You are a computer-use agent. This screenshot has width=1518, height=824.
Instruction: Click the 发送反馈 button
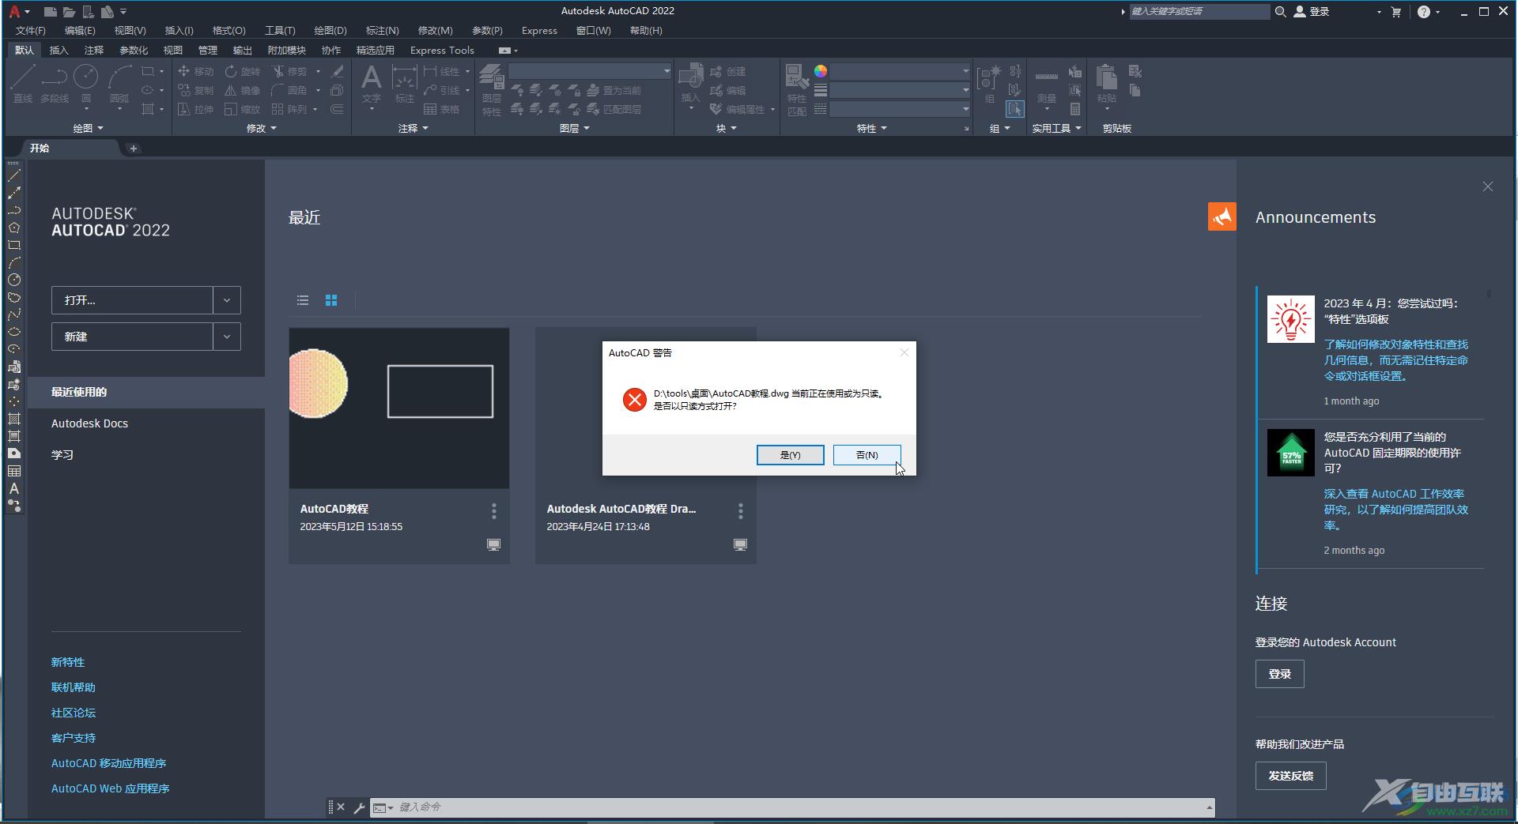pyautogui.click(x=1290, y=776)
